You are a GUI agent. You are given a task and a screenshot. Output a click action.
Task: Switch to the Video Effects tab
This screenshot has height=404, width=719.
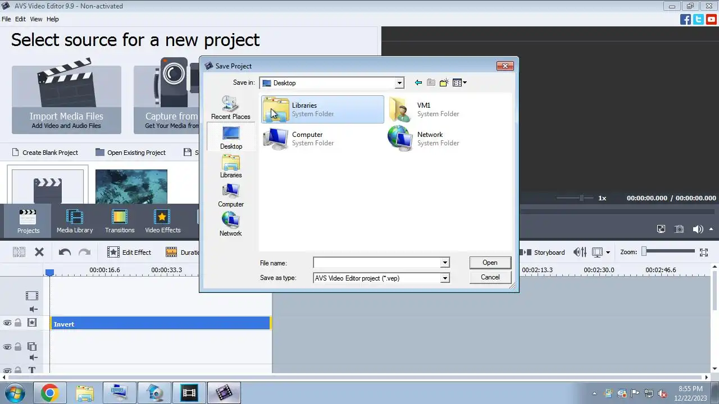click(163, 221)
